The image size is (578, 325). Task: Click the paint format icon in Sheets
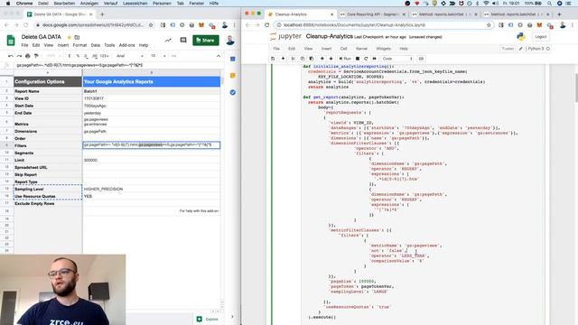pyautogui.click(x=36, y=56)
